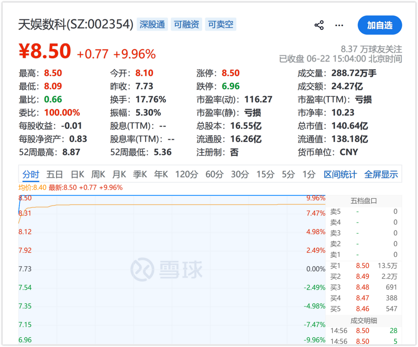This screenshot has height=347, width=418.
Task: Click the 深股通 tag
Action: [x=152, y=24]
